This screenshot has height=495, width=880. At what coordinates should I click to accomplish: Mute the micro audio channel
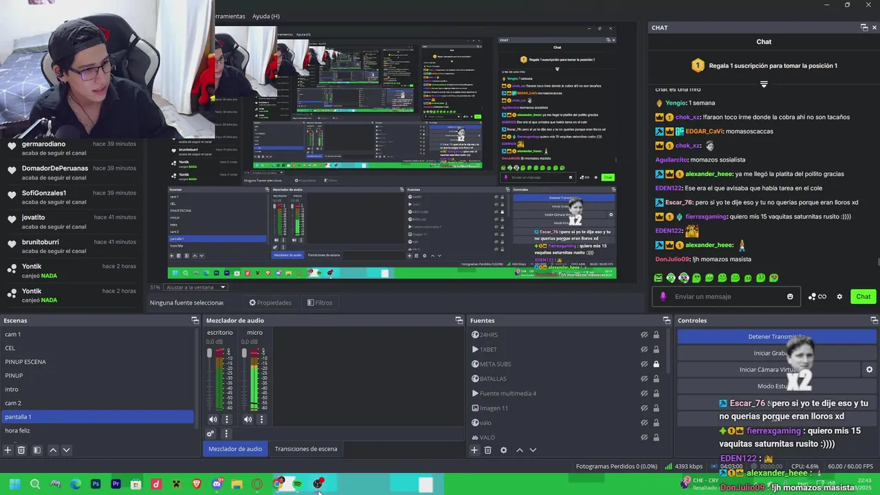[x=247, y=419]
